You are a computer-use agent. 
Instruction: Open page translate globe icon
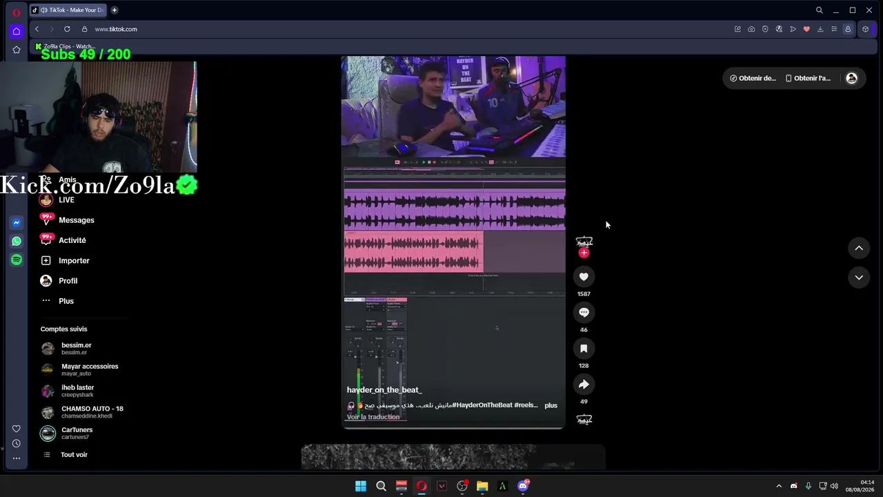tap(779, 29)
